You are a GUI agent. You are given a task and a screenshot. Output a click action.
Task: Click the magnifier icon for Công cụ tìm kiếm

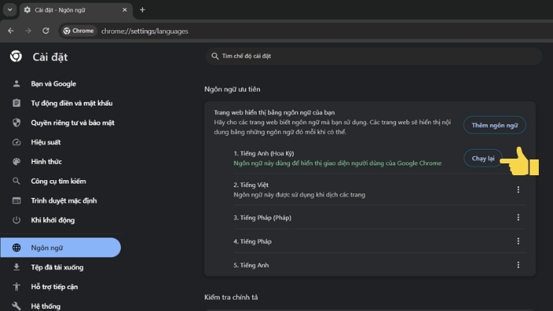tap(17, 181)
